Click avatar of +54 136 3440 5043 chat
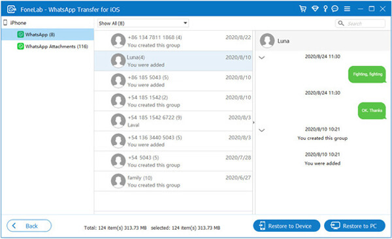 118,141
